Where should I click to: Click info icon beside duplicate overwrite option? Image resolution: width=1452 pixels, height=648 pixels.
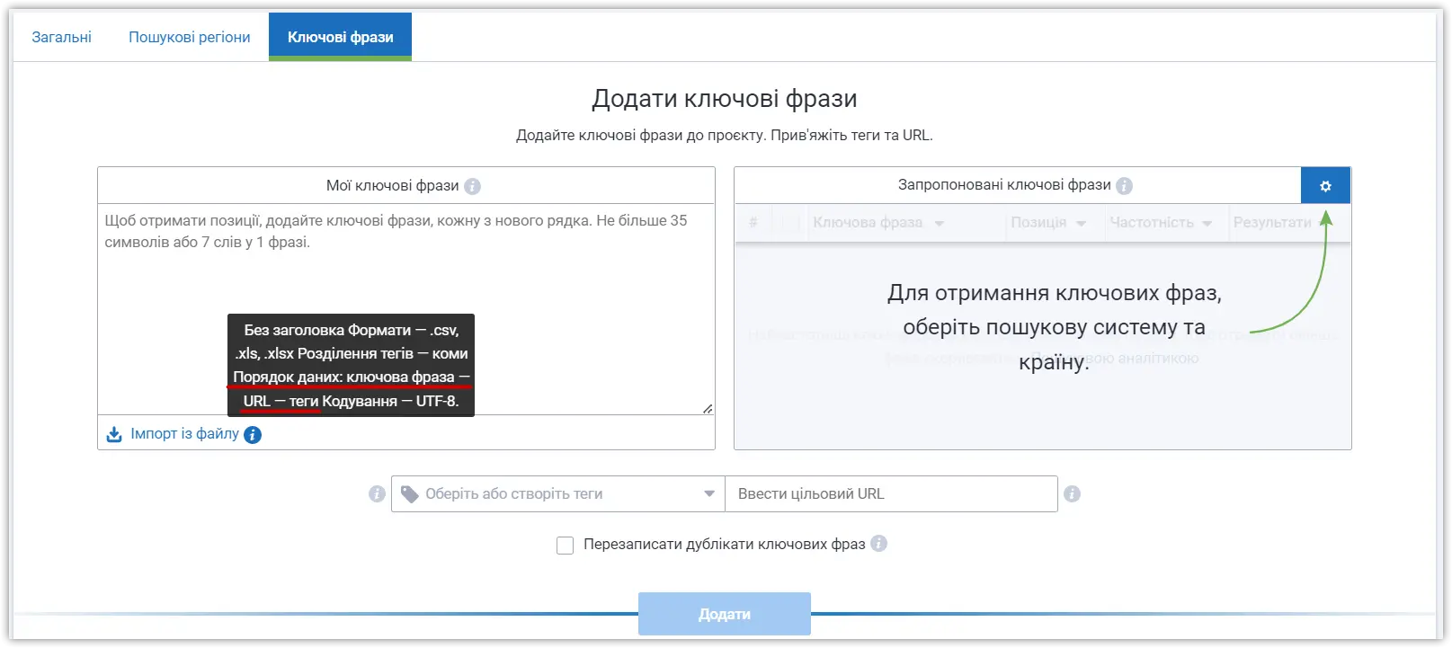click(x=878, y=543)
